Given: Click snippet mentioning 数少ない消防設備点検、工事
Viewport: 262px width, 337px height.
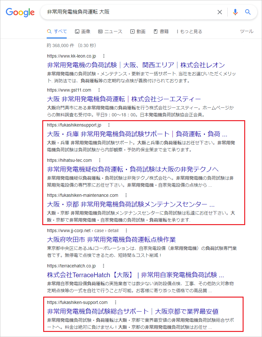Looking at the screenshot, I should click(x=140, y=287).
